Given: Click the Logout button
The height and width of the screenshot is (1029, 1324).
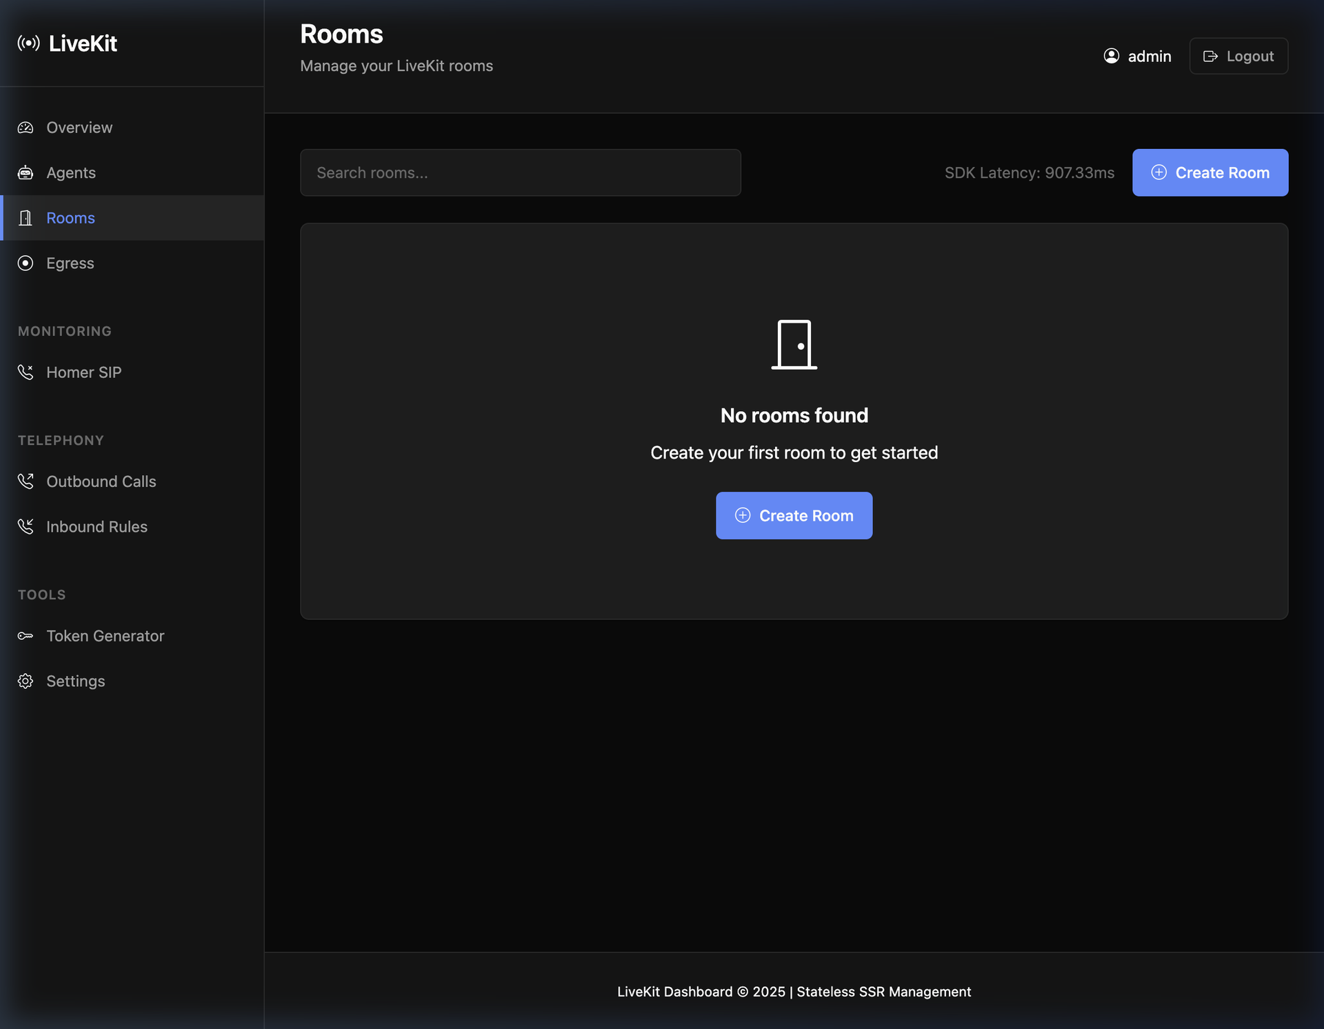Looking at the screenshot, I should [x=1238, y=56].
